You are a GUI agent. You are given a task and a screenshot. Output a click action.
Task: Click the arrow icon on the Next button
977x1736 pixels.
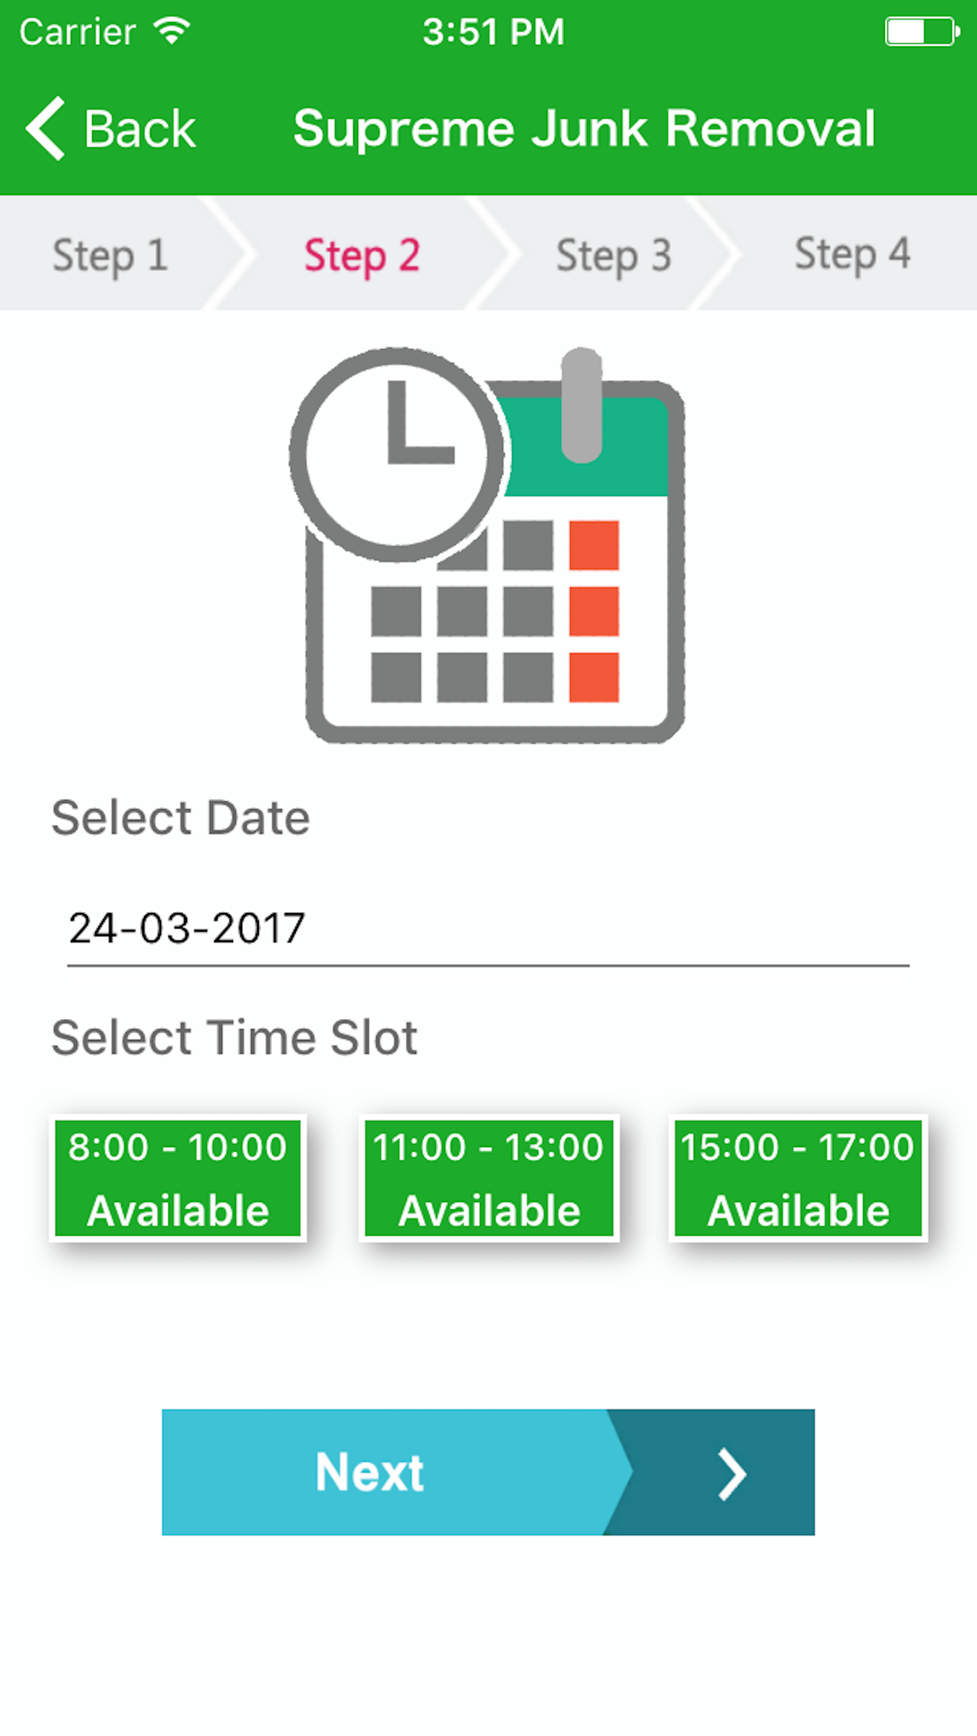[732, 1475]
